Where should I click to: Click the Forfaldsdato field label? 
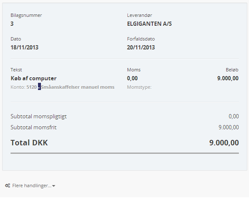pyautogui.click(x=141, y=39)
